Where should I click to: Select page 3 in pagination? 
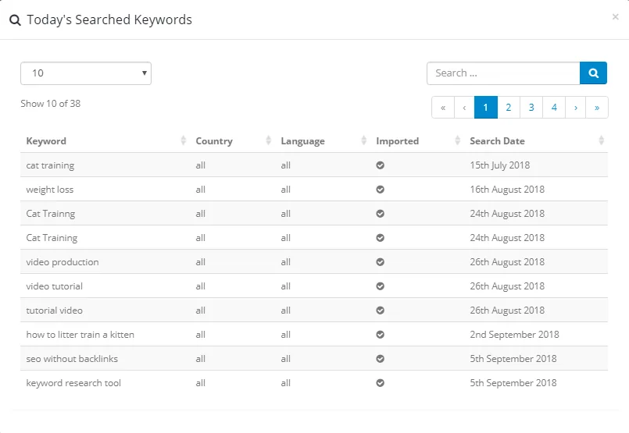coord(531,108)
